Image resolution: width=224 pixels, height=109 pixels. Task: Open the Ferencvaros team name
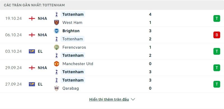(x=74, y=47)
